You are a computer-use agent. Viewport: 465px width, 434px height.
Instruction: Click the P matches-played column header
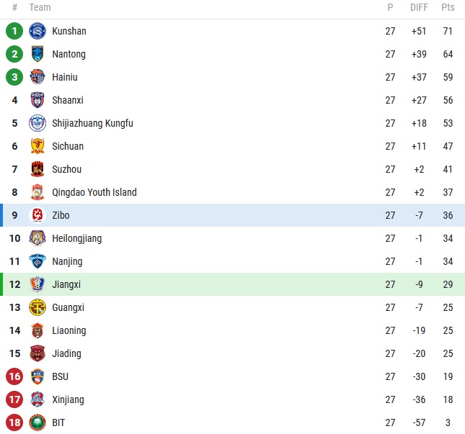pyautogui.click(x=390, y=7)
